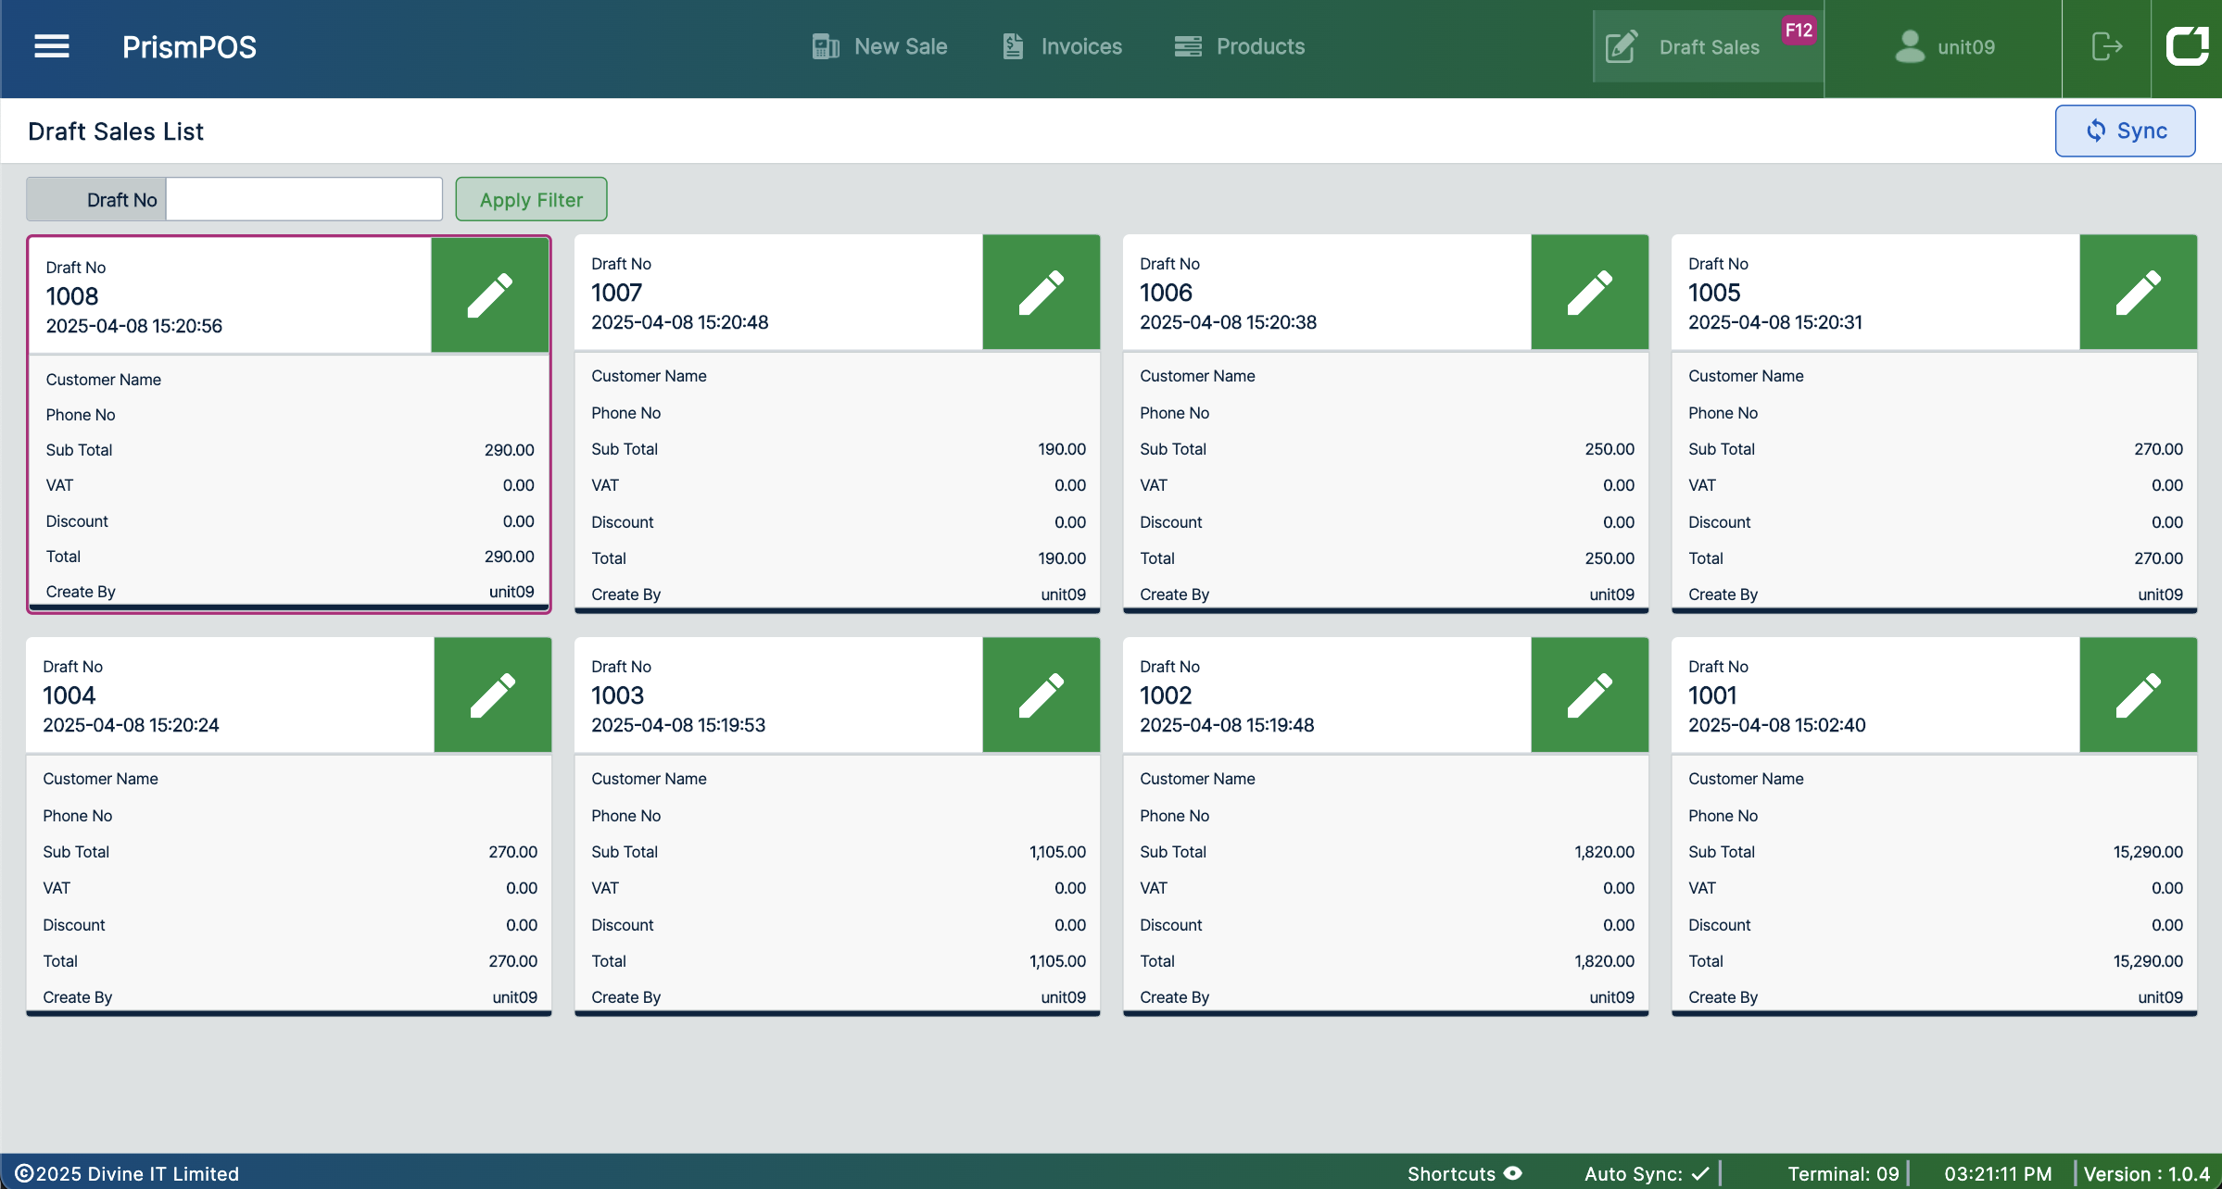
Task: Click pencil edit icon for draft 1007
Action: [1041, 293]
